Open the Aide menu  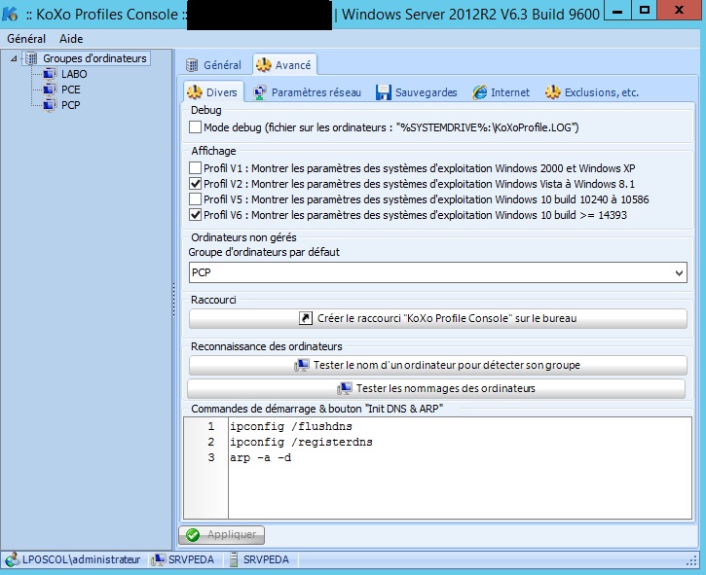point(71,39)
